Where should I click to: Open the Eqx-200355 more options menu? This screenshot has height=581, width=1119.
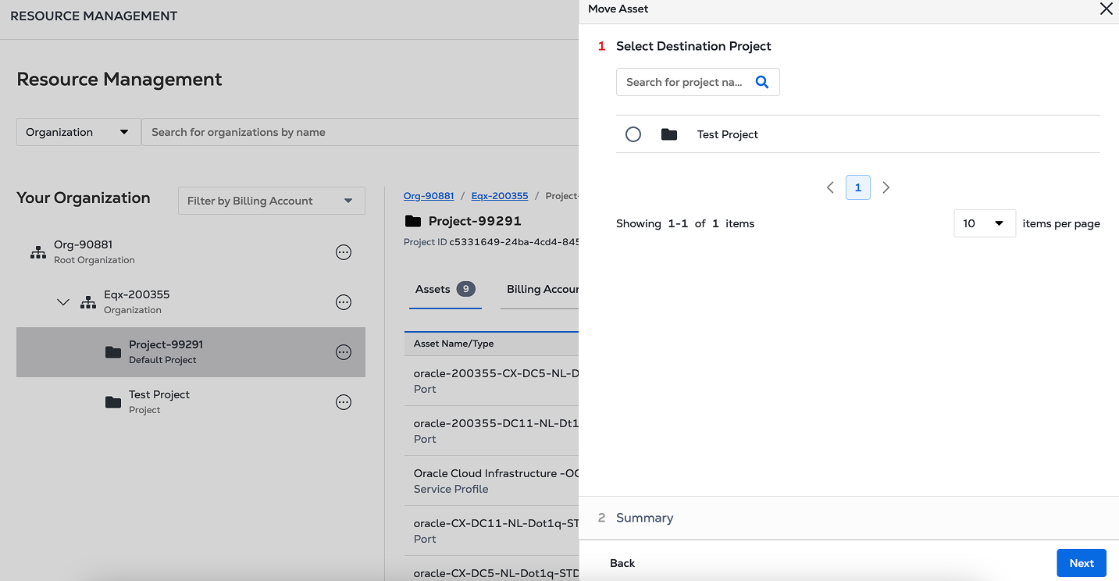click(x=344, y=302)
